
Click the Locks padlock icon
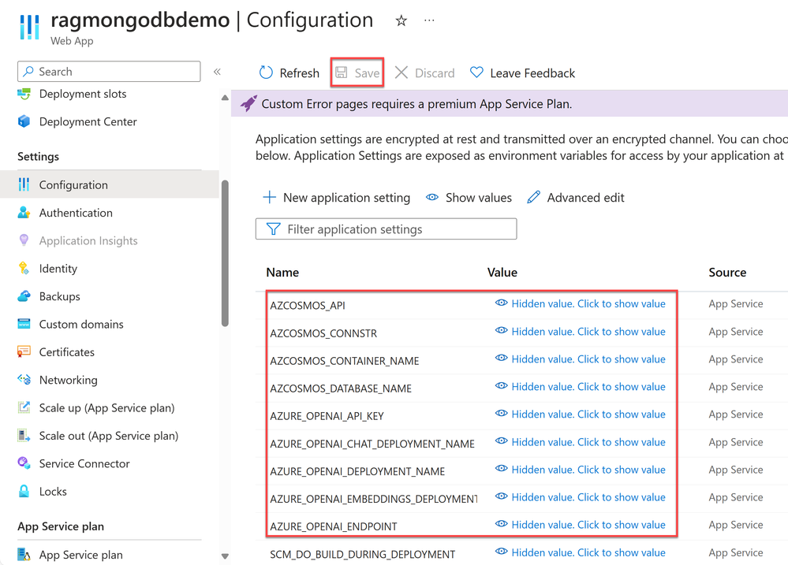(24, 491)
